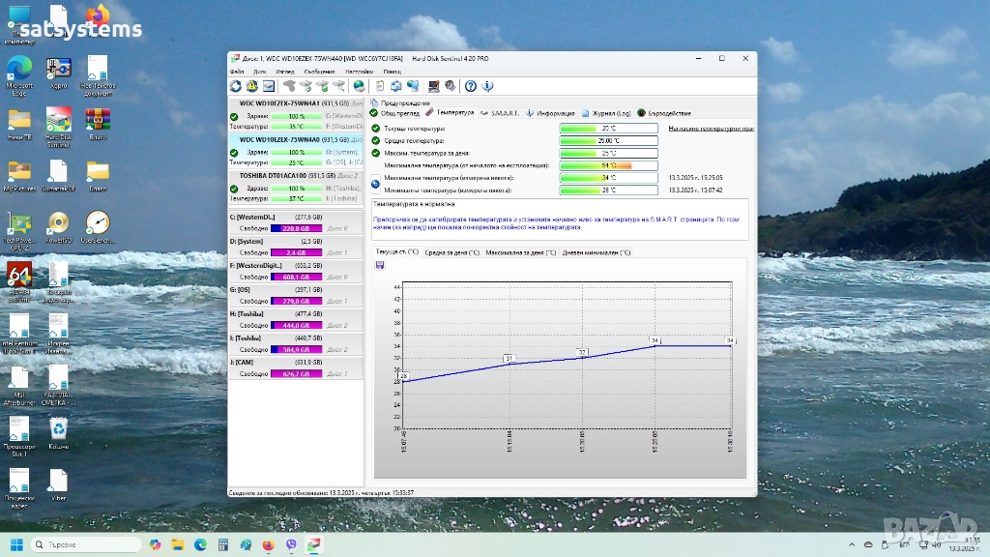Click the globe icon in the toolbar
This screenshot has height=557, width=990.
[360, 86]
